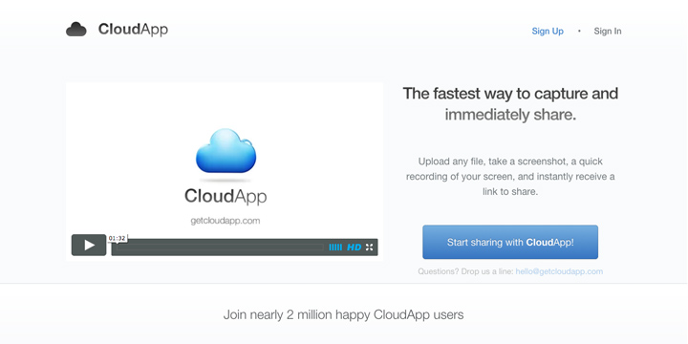Click Questions? Drop us a line text

[465, 271]
